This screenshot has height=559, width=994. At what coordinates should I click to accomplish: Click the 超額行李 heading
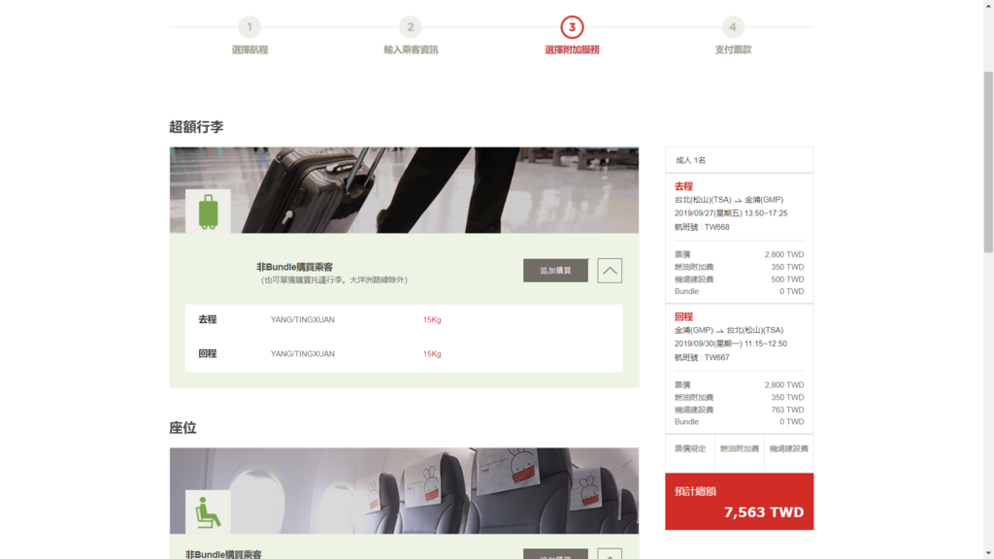196,127
